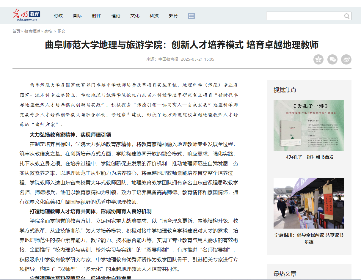Click the 首页 breadcrumb link

pyautogui.click(x=16, y=31)
